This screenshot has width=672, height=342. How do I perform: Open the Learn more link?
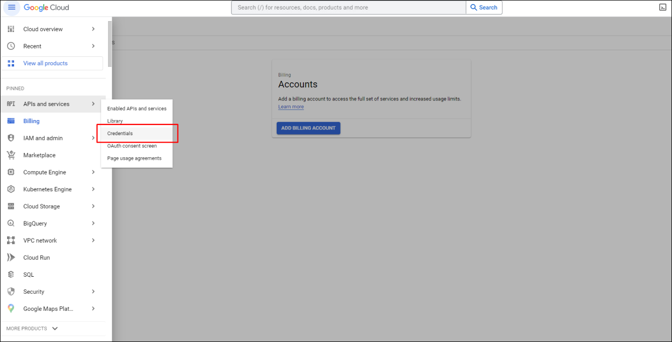click(291, 106)
